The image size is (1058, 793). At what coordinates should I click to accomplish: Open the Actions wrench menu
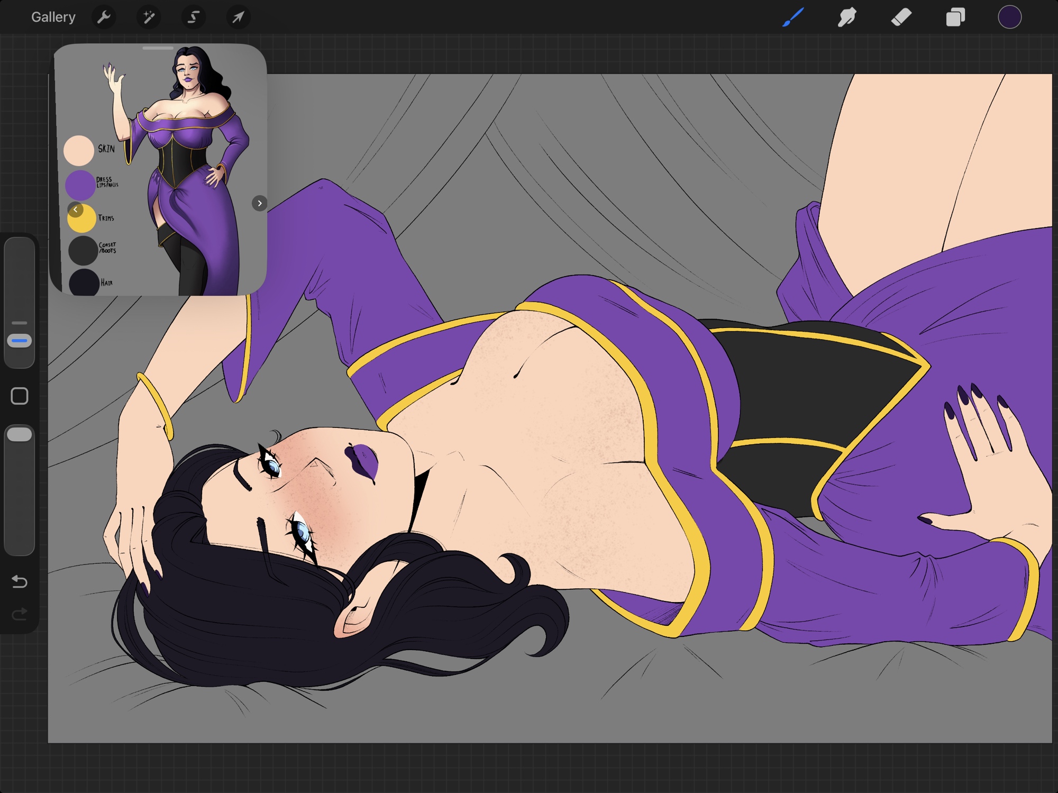104,17
